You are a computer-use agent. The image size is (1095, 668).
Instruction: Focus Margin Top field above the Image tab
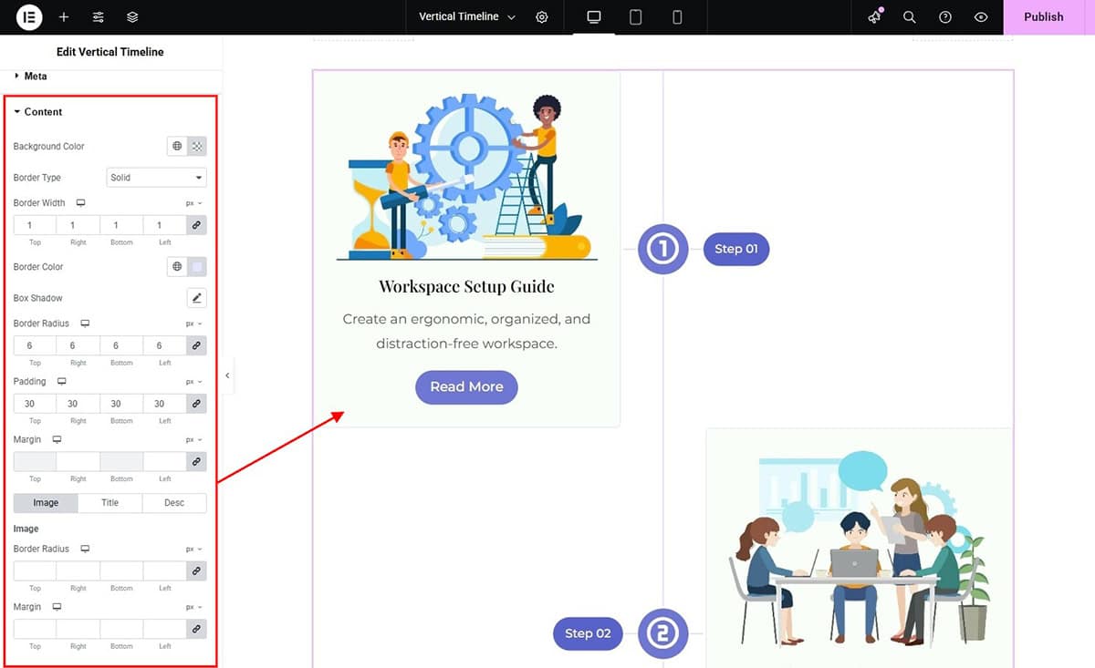tap(35, 462)
